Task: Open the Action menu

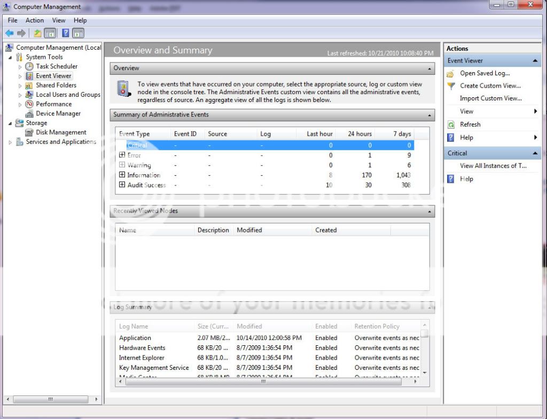Action: click(35, 20)
